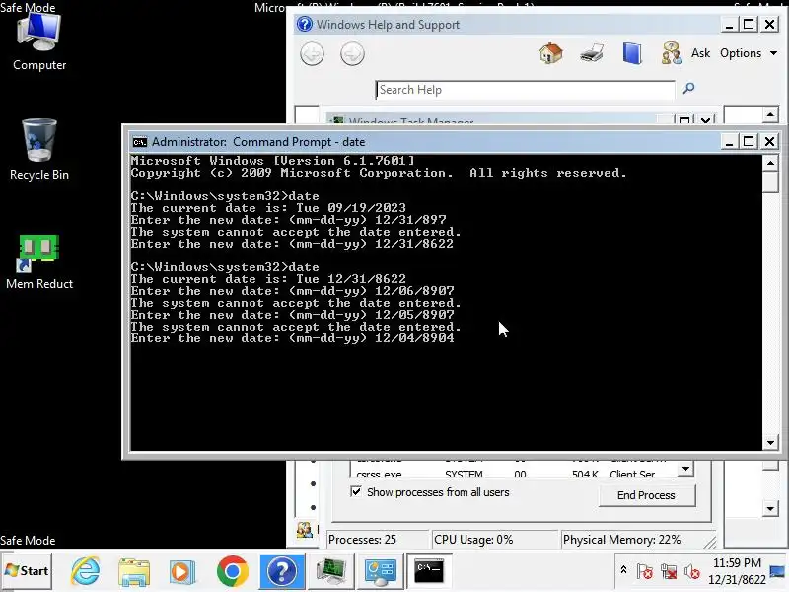Open the control panel taskbar icon
Screen dimensions: 789x592
pos(380,571)
